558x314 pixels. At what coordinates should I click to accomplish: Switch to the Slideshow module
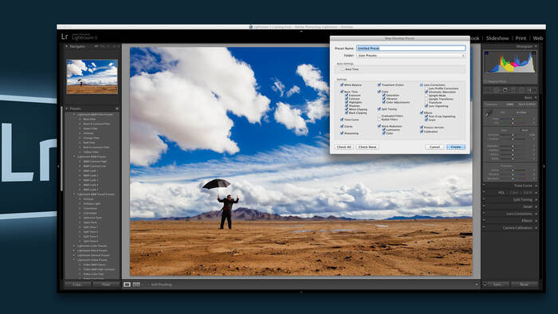point(497,38)
